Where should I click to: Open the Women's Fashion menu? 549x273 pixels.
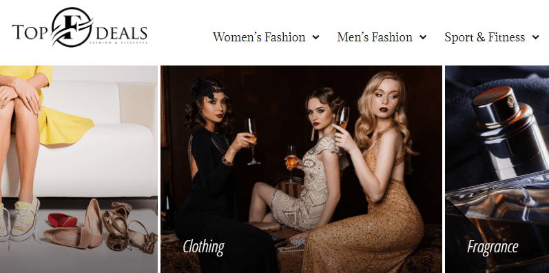point(259,37)
